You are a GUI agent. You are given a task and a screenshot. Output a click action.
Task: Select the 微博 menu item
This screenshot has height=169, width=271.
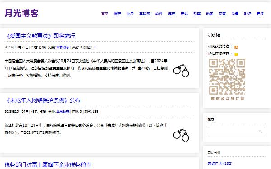[x=235, y=14]
